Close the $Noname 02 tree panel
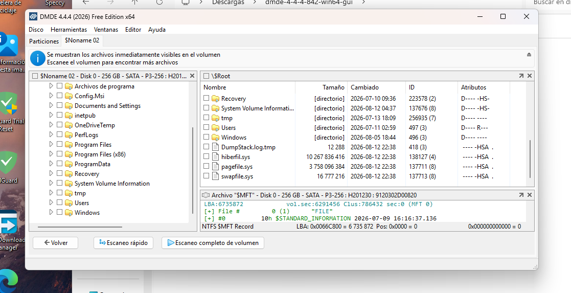 (192, 76)
